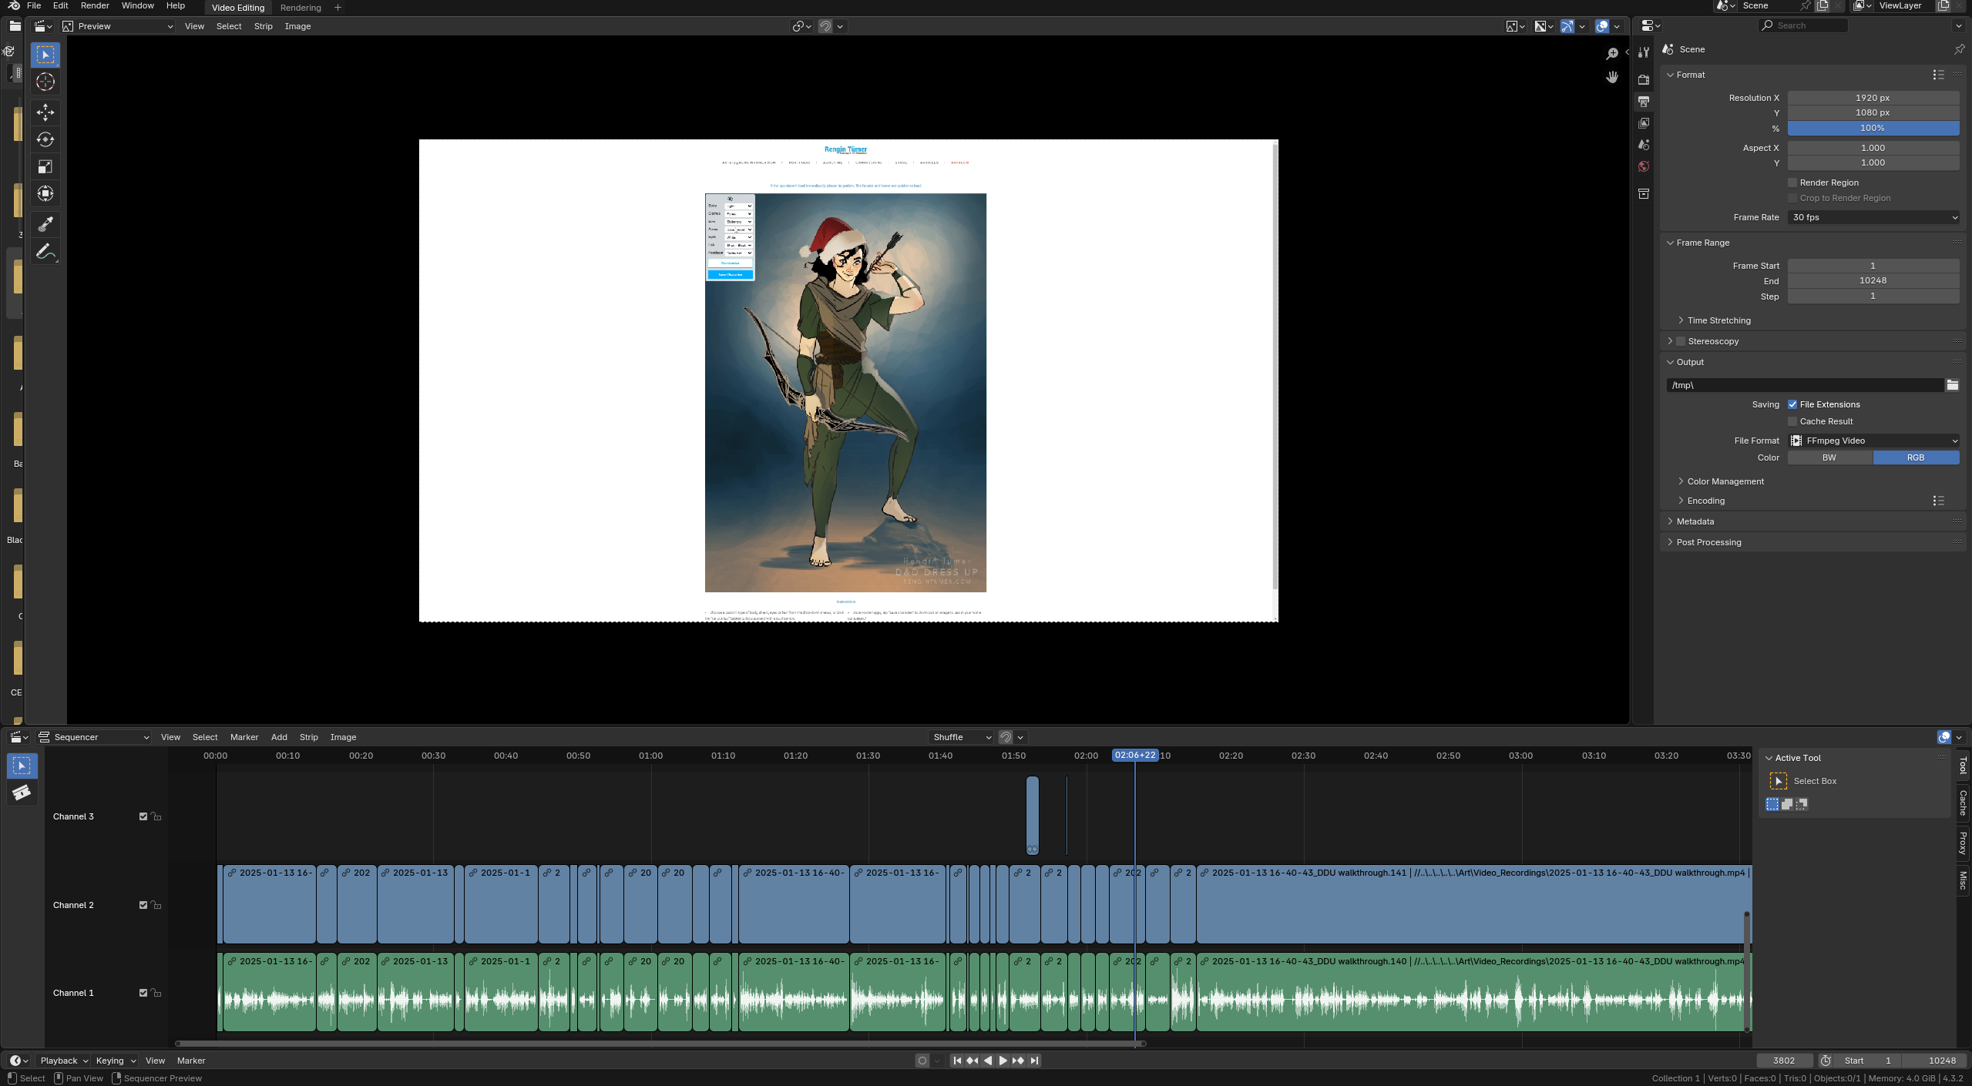Select the Cursor tool in preview toolbar
1972x1086 pixels.
pyautogui.click(x=45, y=82)
